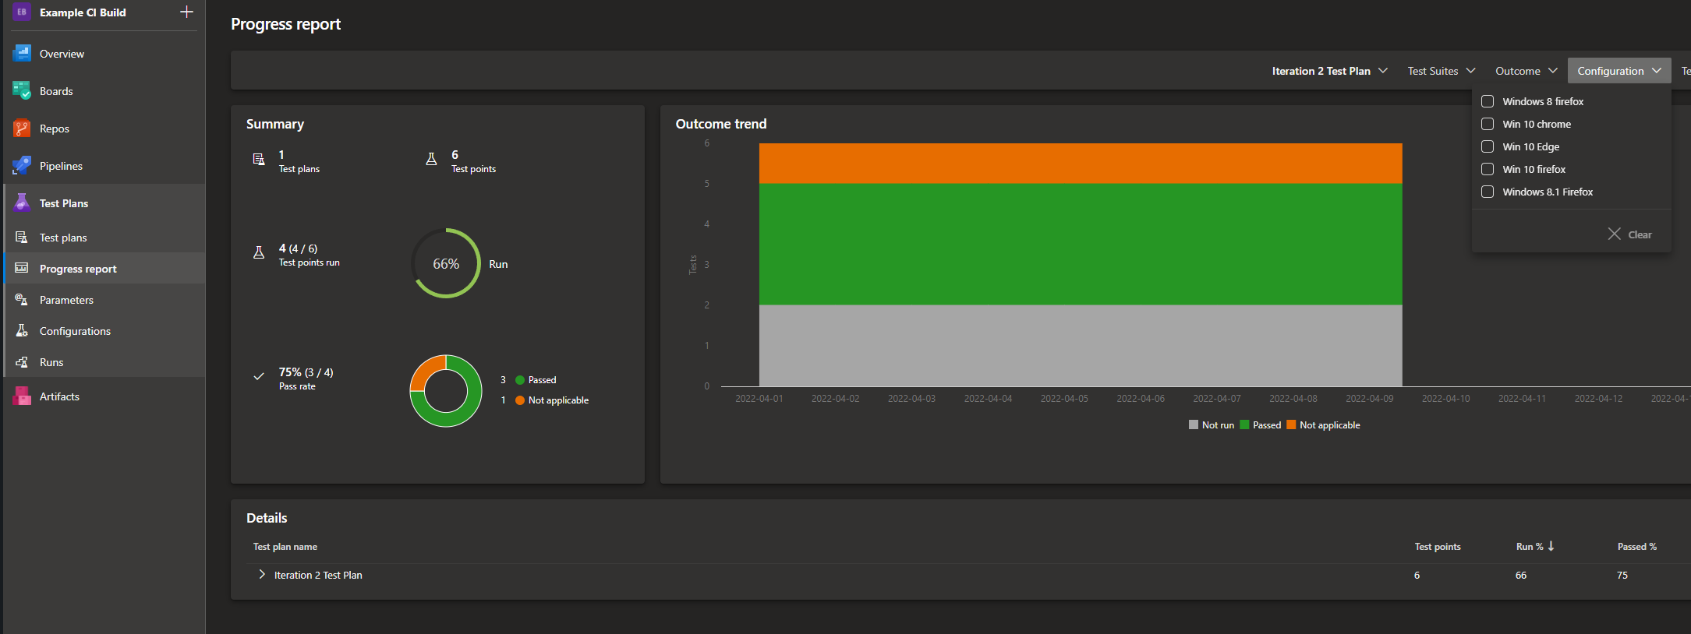Screen dimensions: 1691x634
Task: Click the 2022-04-05 date on chart axis
Action: pyautogui.click(x=1064, y=398)
